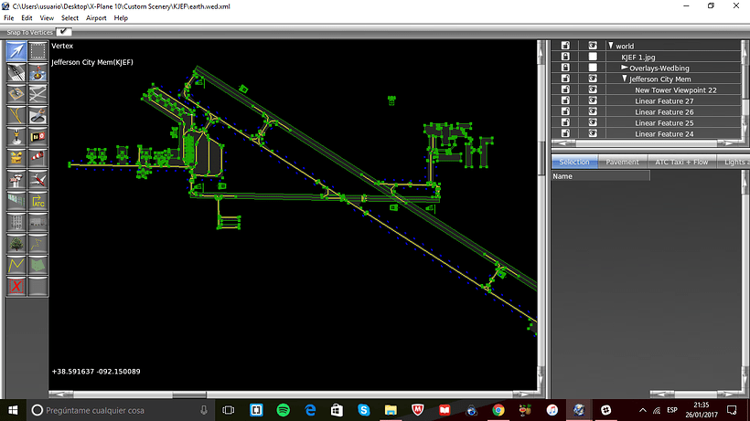This screenshot has width=750, height=421.
Task: Toggle the Snap To Vertices checkbox
Action: tap(64, 31)
